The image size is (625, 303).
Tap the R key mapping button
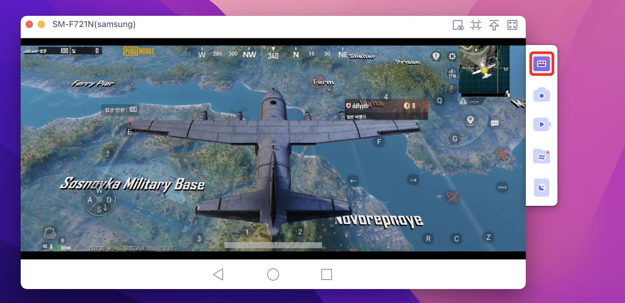pos(428,239)
